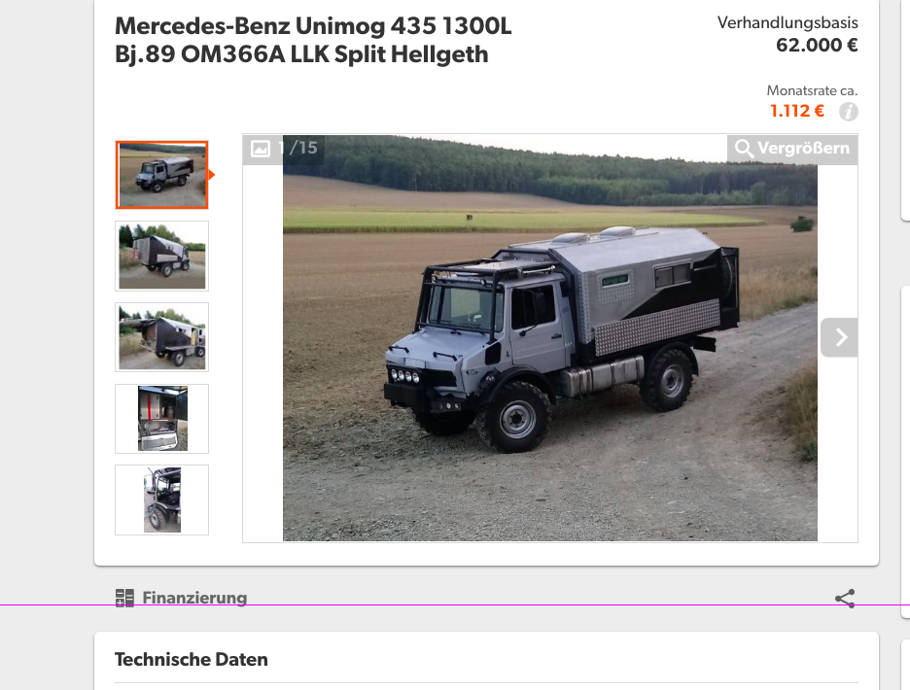
Task: Click the 1.112 € monthly rate
Action: tap(797, 111)
